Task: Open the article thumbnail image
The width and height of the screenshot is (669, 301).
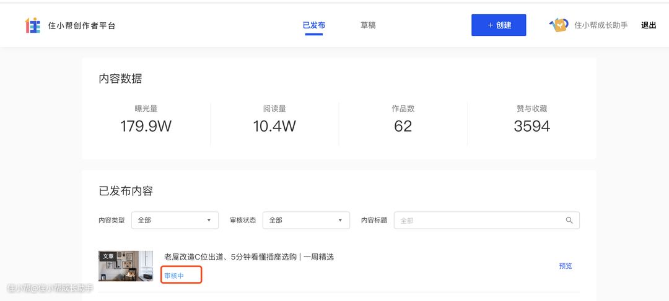Action: 125,266
